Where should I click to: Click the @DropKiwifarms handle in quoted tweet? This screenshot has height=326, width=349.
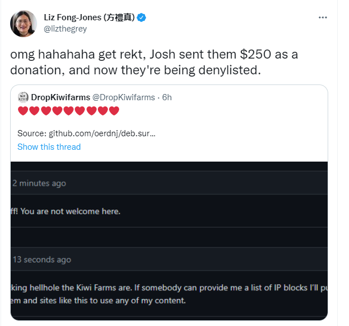tap(124, 97)
